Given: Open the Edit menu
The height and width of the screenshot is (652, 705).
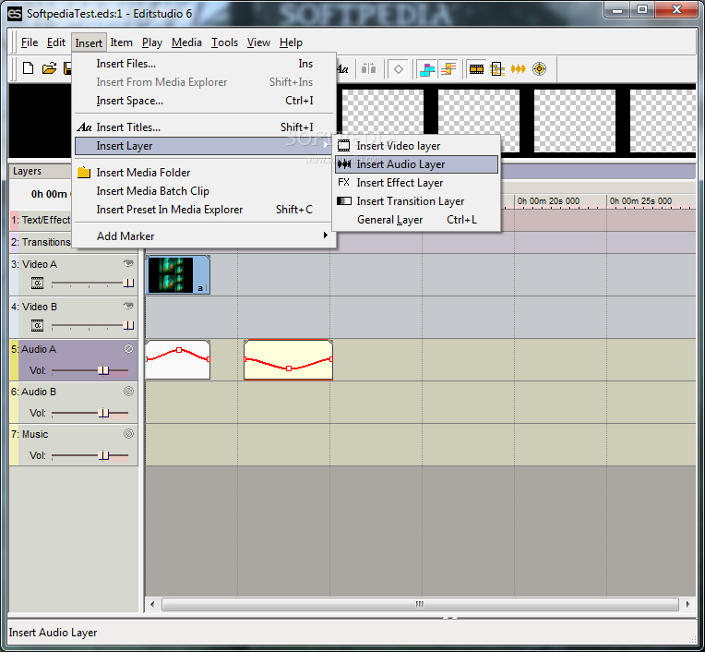Looking at the screenshot, I should pyautogui.click(x=56, y=42).
